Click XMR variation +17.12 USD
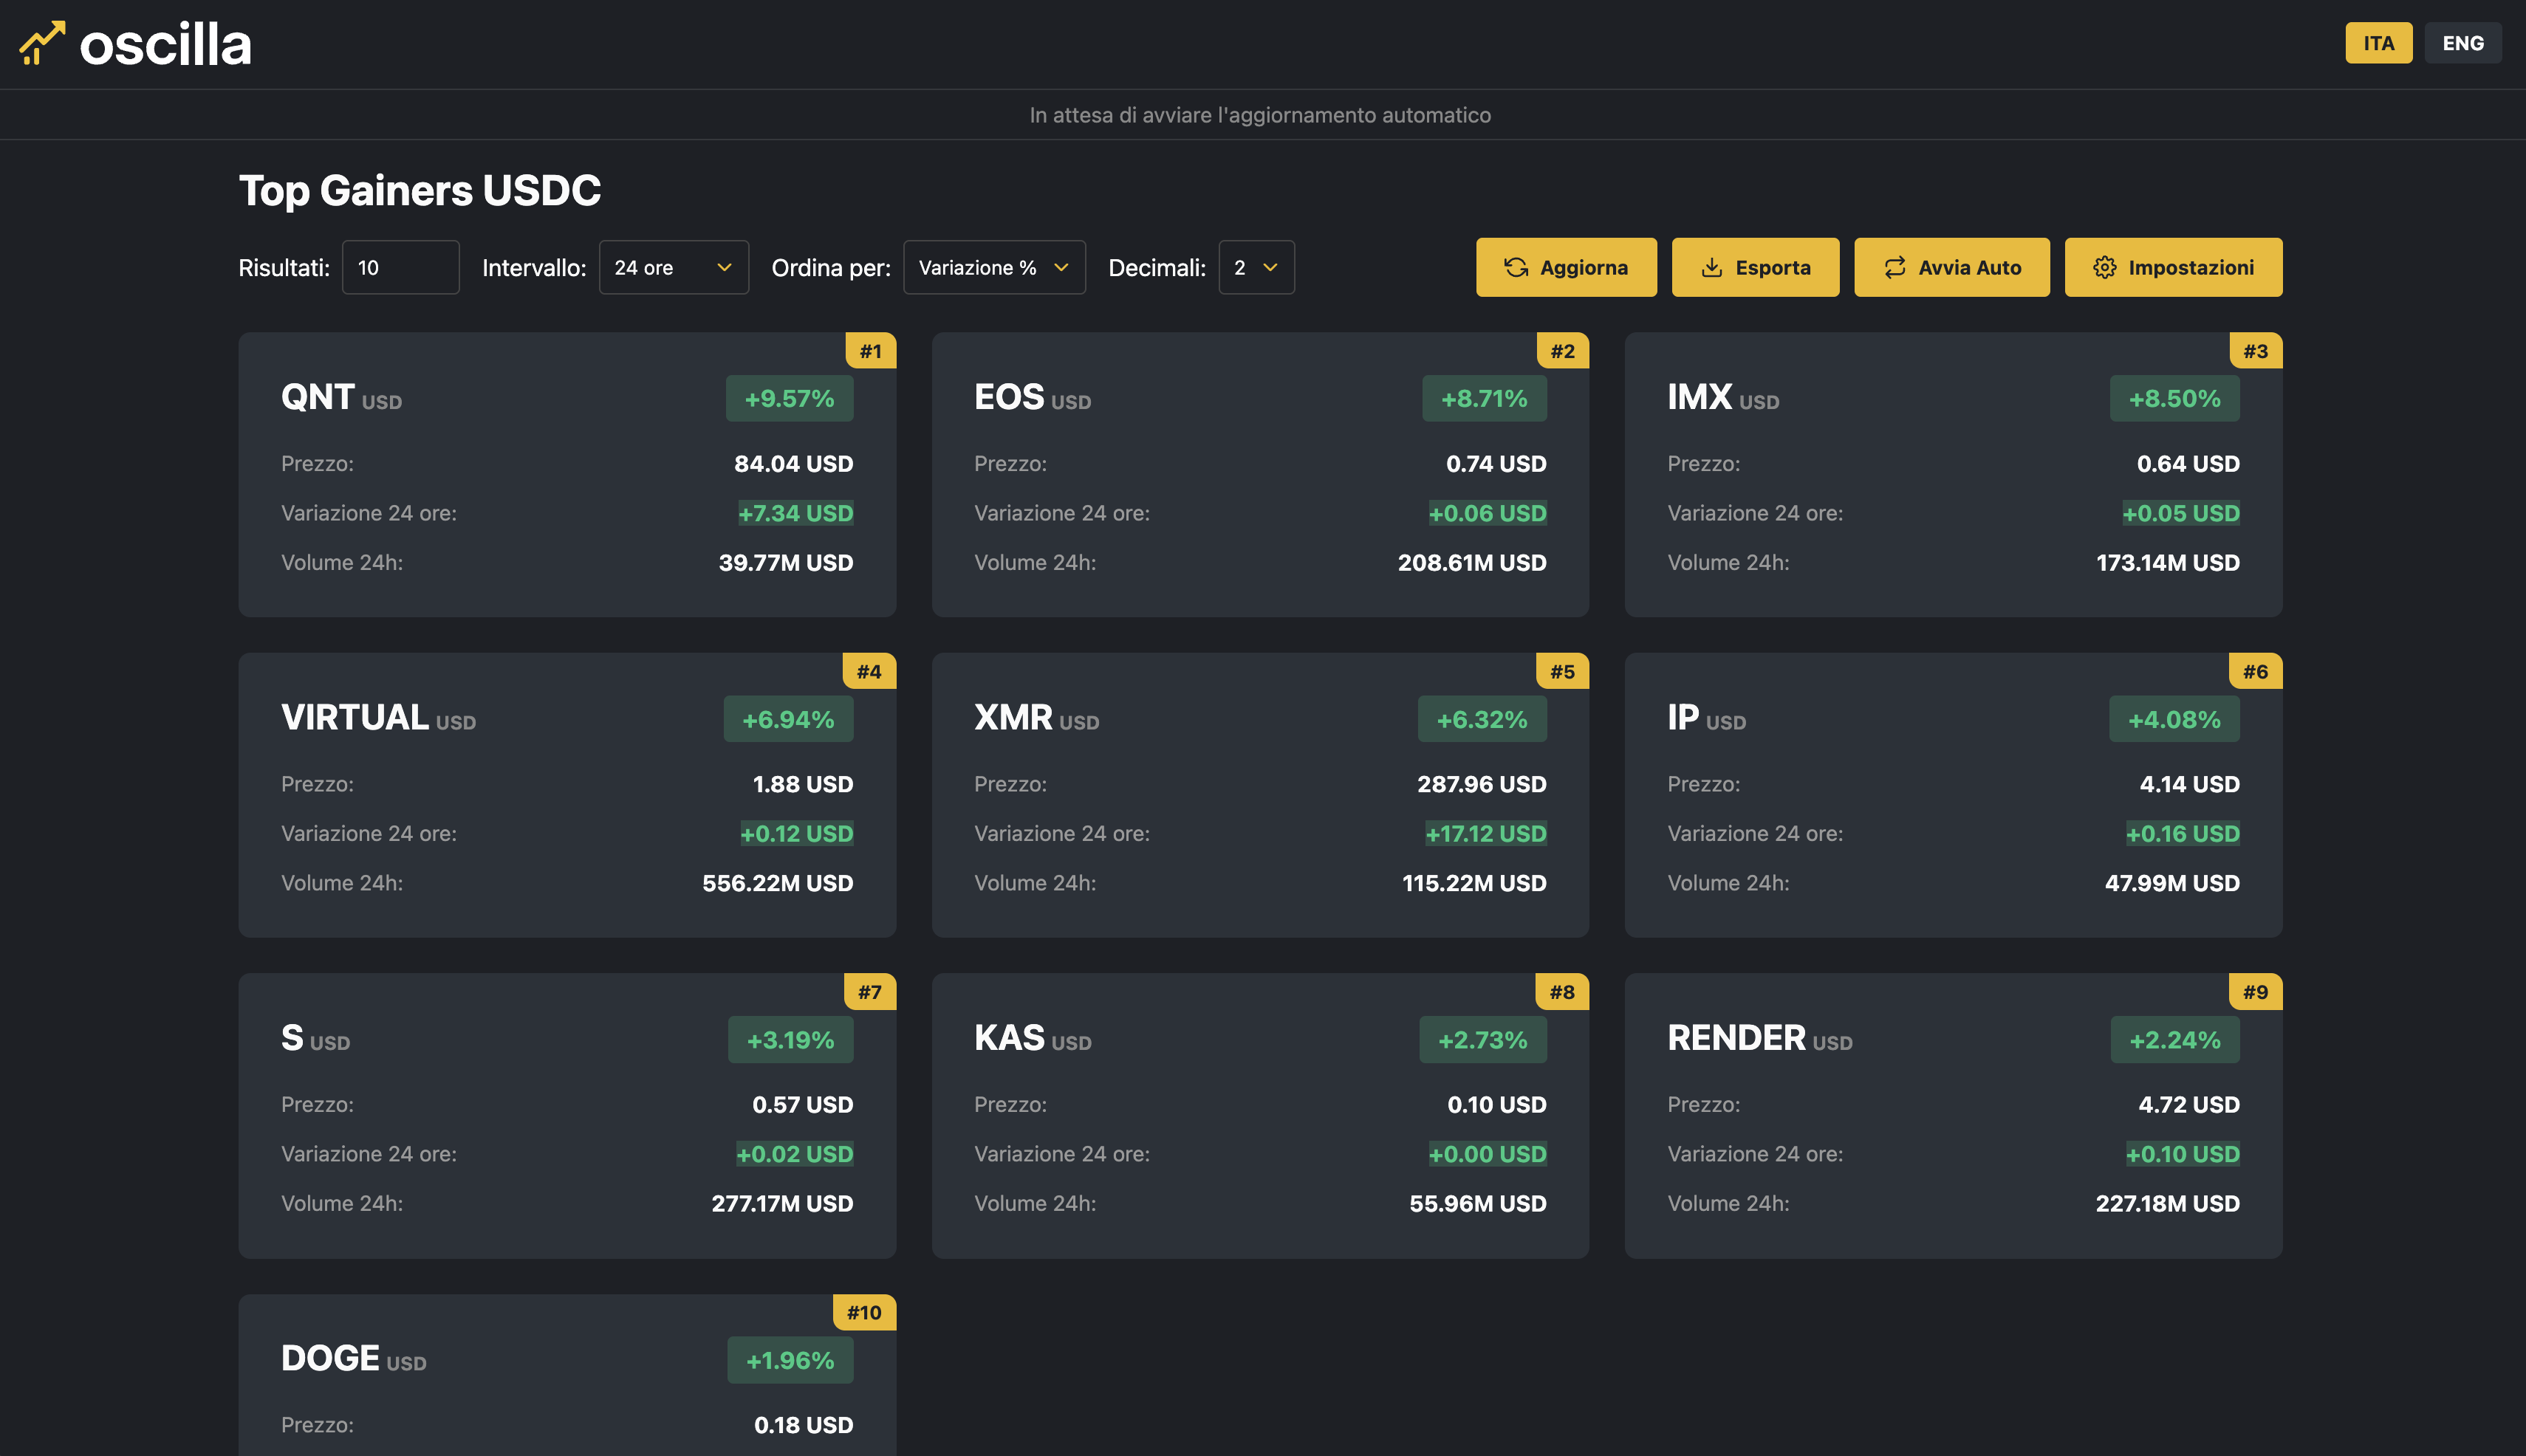 1485,833
